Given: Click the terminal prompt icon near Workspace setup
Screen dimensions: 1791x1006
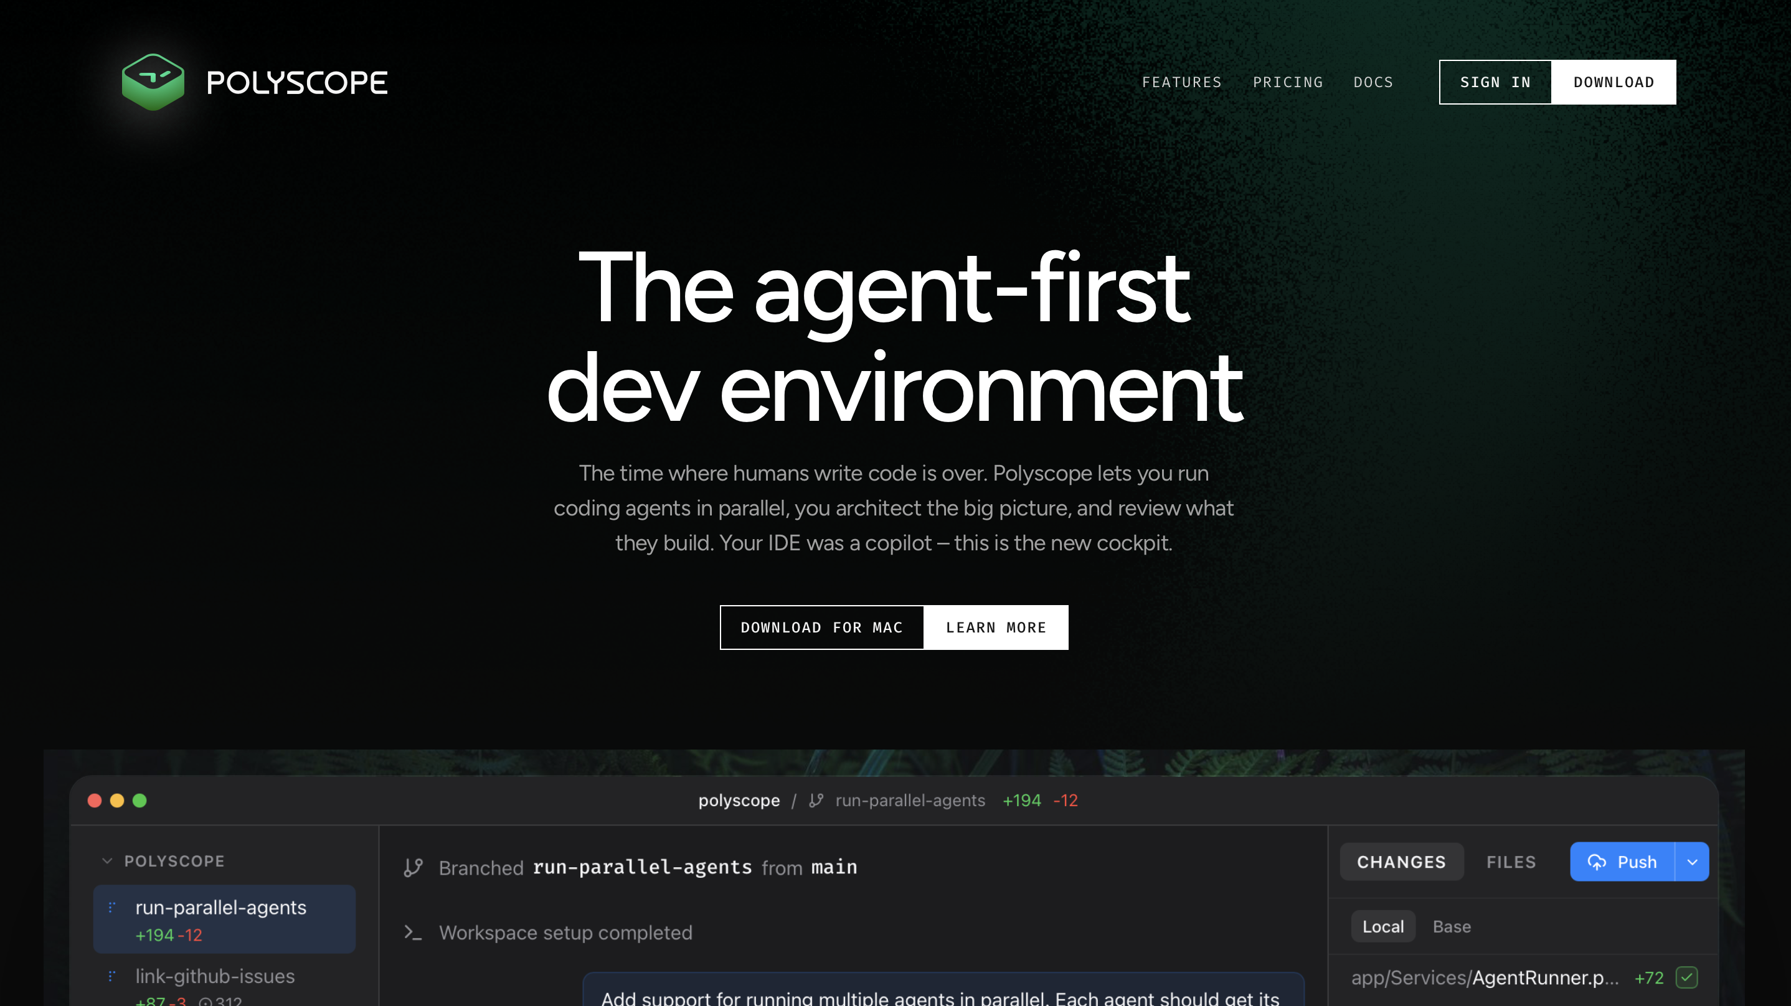Looking at the screenshot, I should [413, 933].
